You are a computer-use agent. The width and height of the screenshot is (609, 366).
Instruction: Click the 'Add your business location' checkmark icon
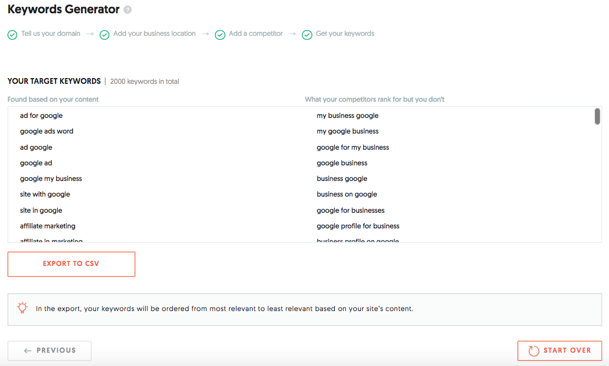click(105, 35)
